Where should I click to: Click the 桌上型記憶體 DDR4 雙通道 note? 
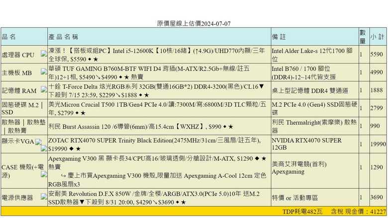pyautogui.click(x=310, y=90)
